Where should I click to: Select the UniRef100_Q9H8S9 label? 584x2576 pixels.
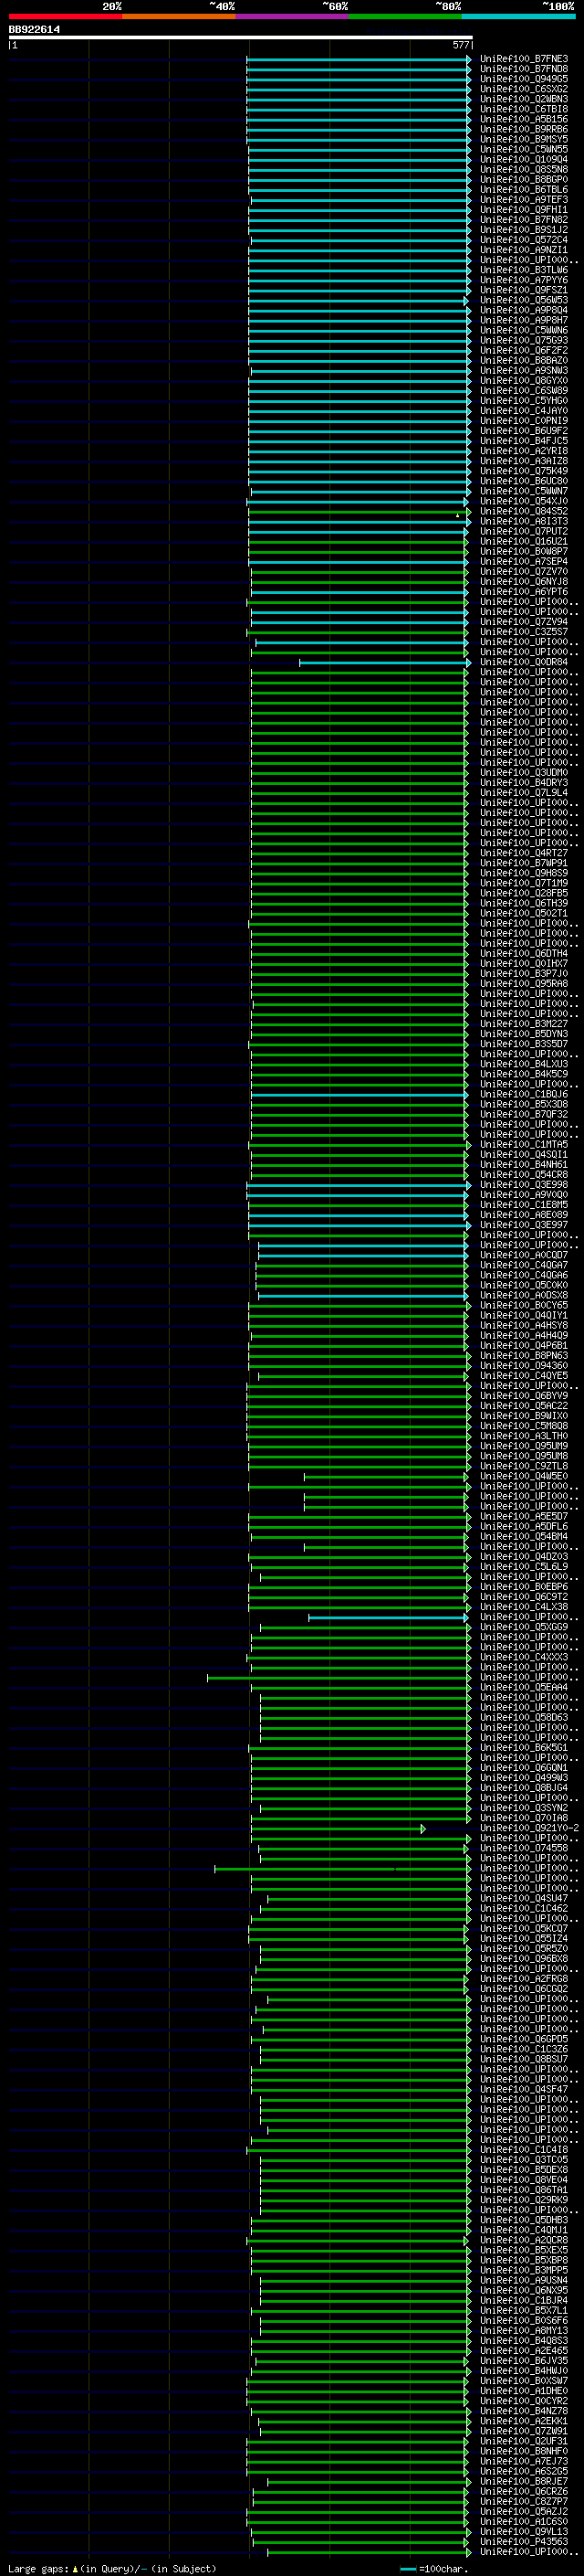point(524,873)
